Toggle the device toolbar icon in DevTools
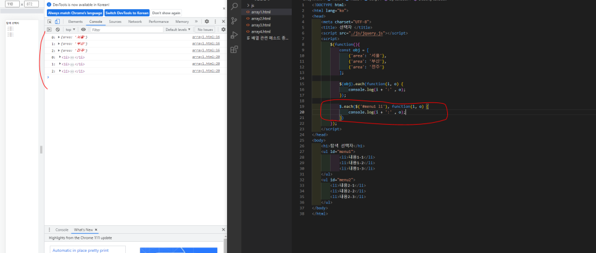596x253 pixels. [57, 22]
